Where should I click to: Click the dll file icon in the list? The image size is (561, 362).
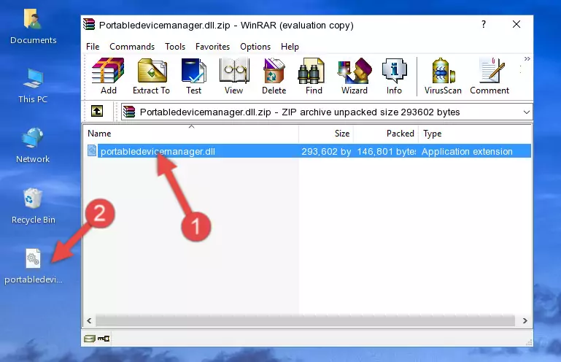92,150
